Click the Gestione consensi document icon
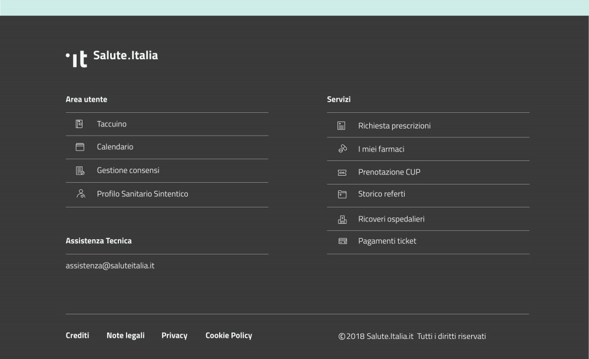The height and width of the screenshot is (359, 589). pos(80,170)
